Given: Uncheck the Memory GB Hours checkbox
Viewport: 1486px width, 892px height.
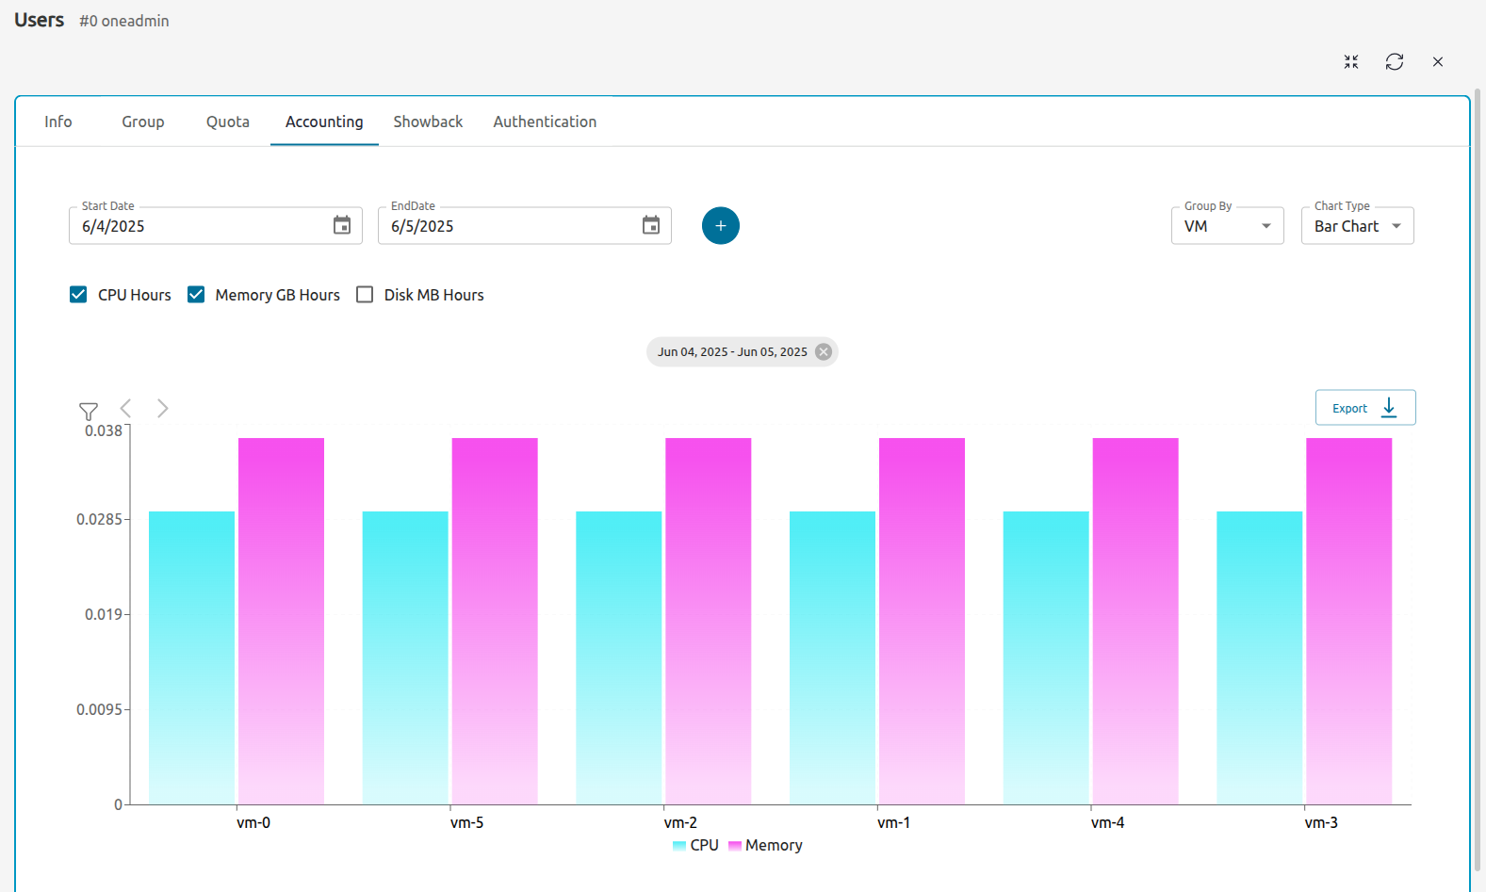Looking at the screenshot, I should coord(196,295).
